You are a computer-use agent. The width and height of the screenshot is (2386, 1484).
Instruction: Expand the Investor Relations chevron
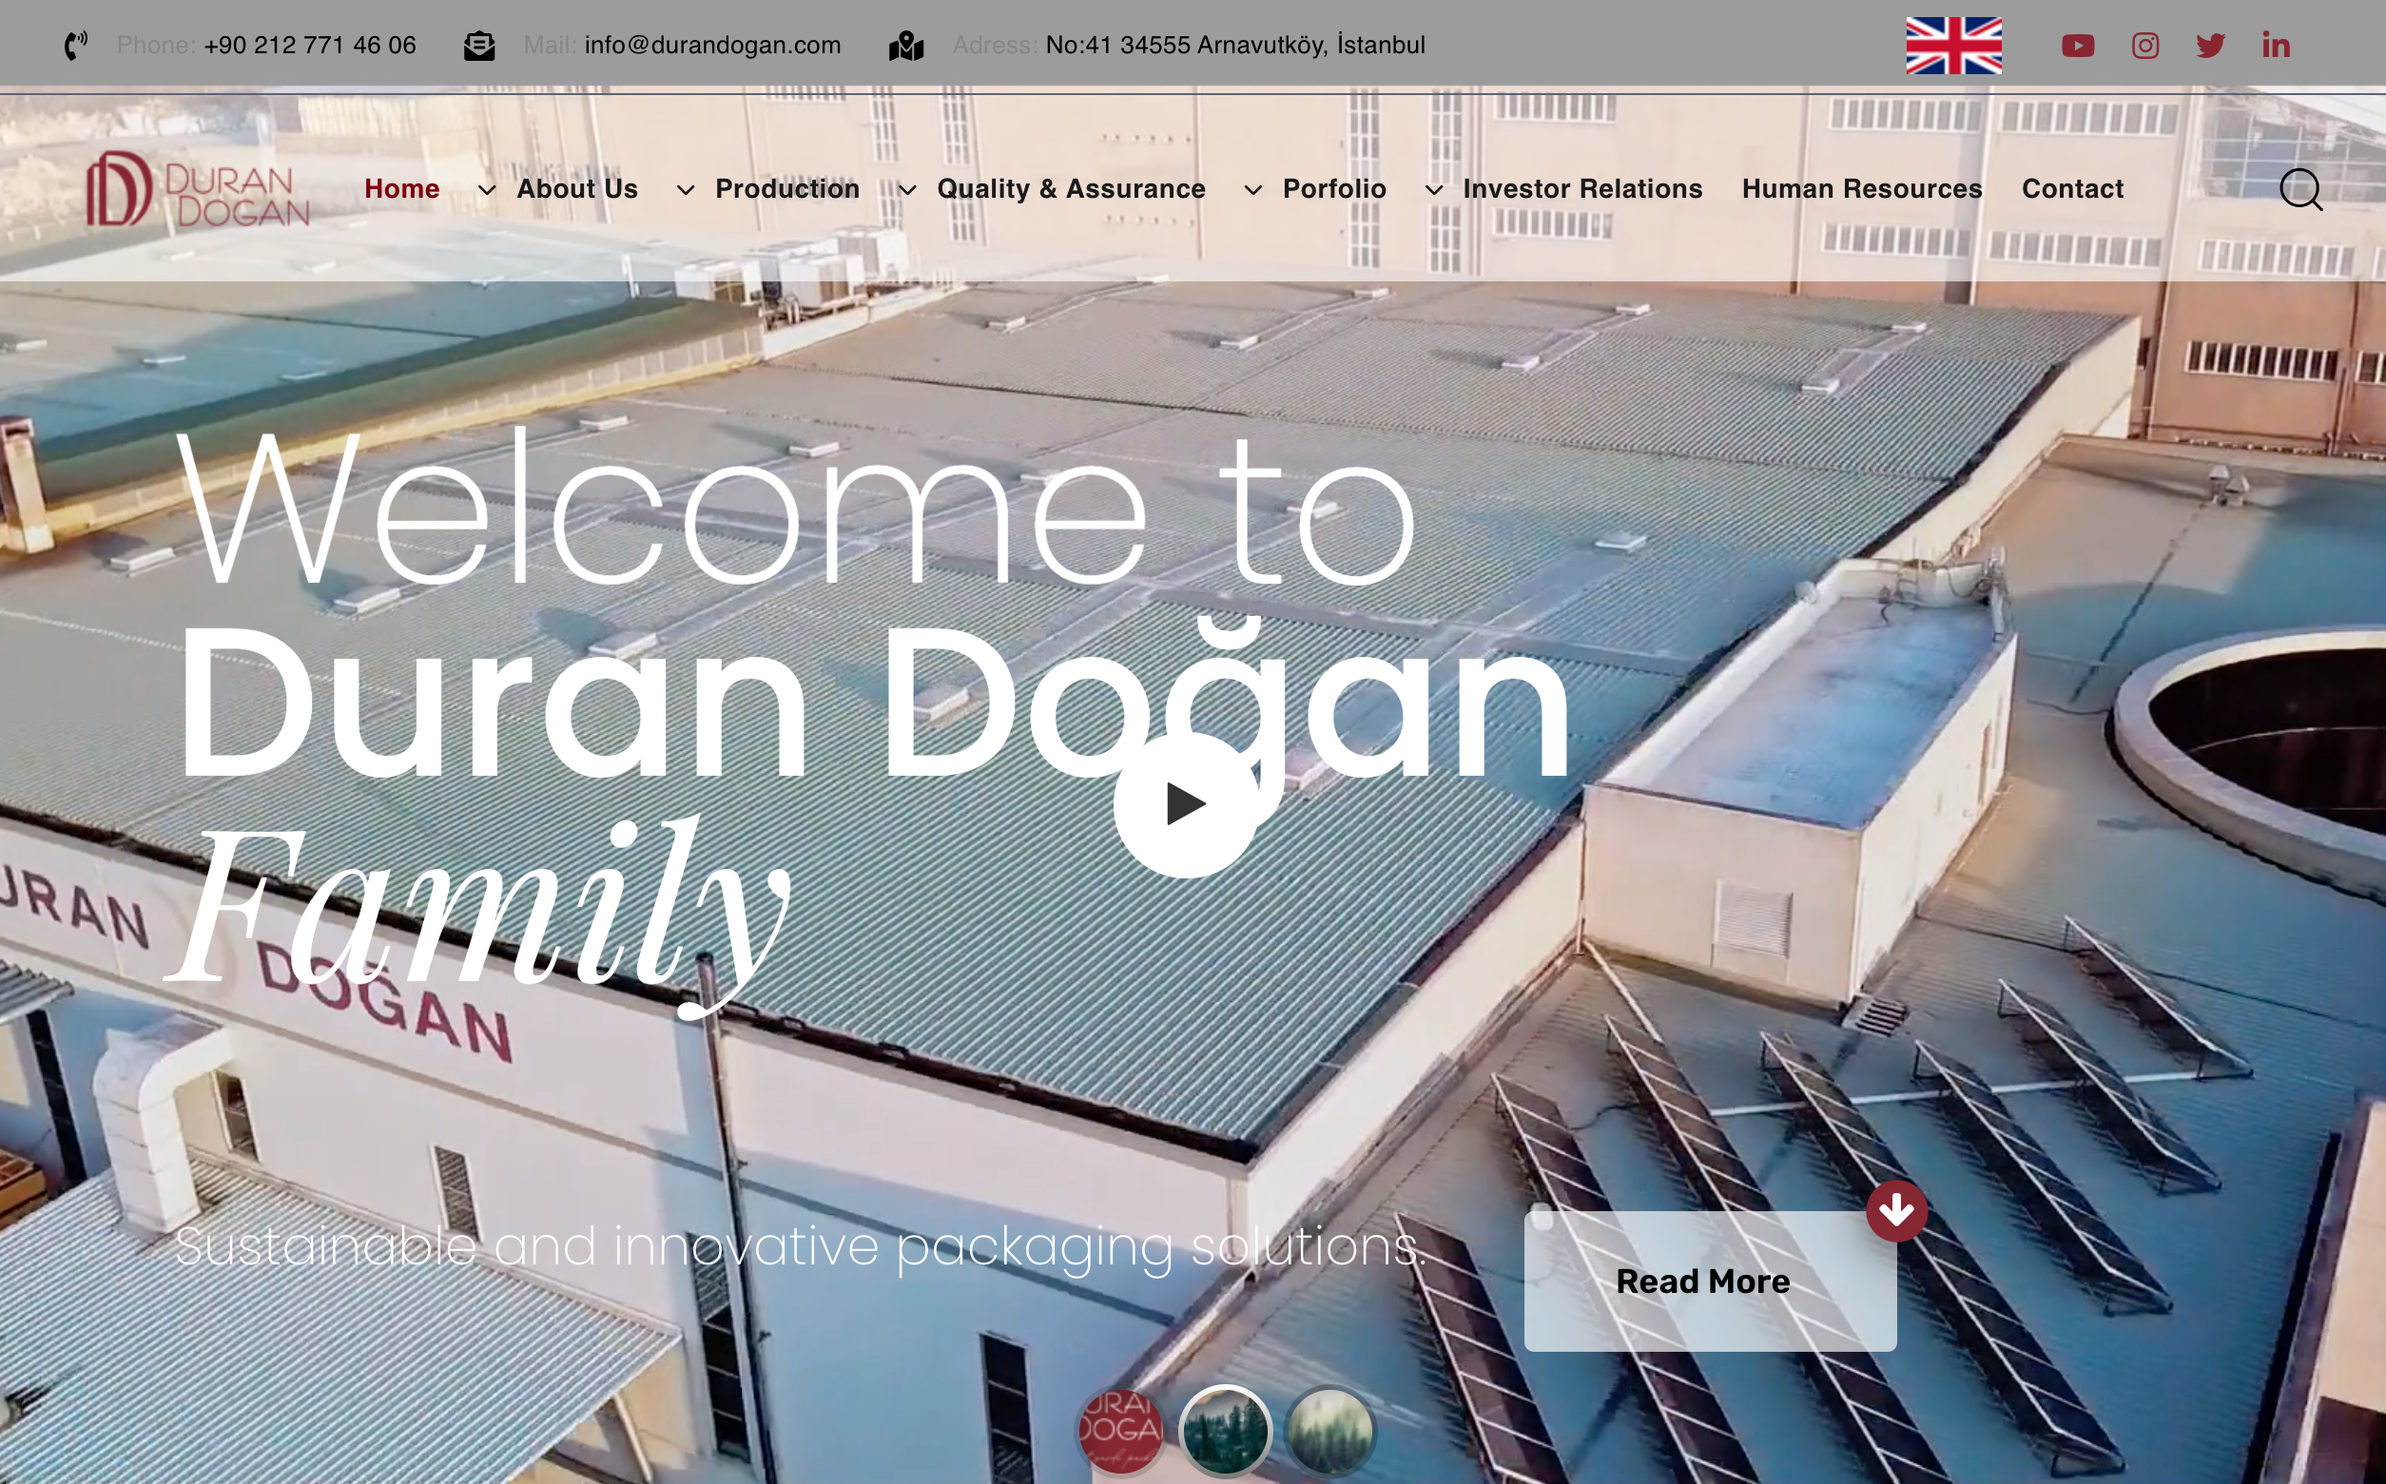[x=1434, y=190]
